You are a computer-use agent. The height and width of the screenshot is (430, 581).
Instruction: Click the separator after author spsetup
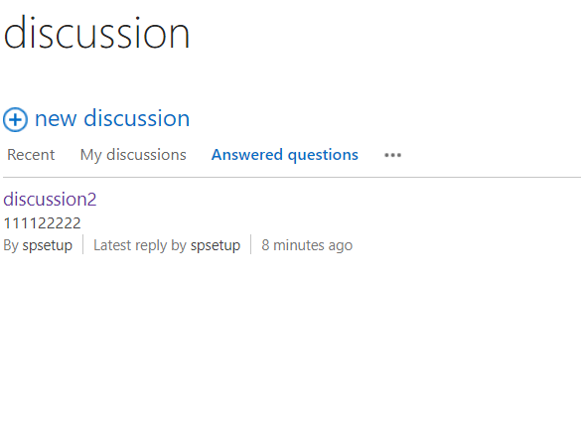pyautogui.click(x=83, y=244)
